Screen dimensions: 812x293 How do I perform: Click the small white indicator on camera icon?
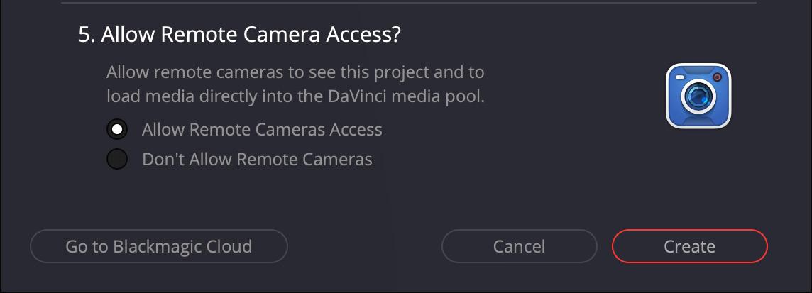[x=679, y=77]
